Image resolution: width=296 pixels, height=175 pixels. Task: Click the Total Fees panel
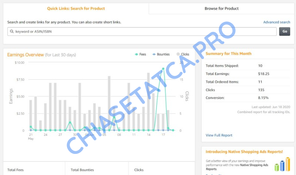34,169
